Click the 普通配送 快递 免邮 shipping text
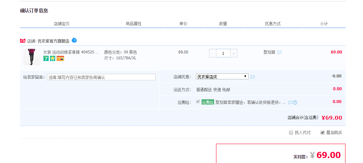Screen dimensions: 363x163 213,90
